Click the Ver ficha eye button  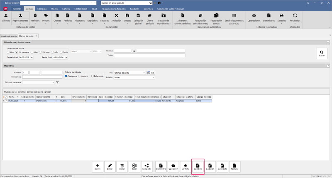pos(186,166)
